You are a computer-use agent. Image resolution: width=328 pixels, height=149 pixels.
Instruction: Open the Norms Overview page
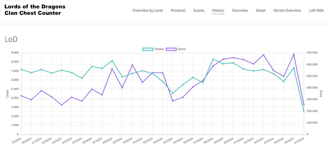tap(287, 10)
